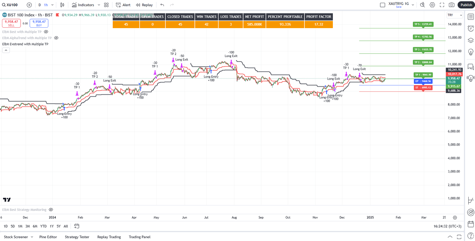
Task: Open the candlestick chart style icon
Action: [x=63, y=5]
